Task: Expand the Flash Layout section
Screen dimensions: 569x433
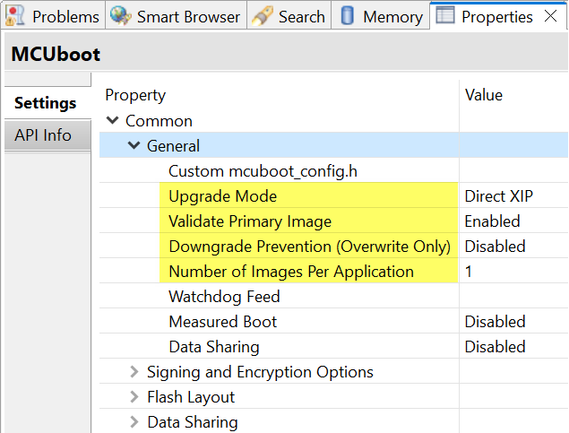Action: tap(134, 397)
